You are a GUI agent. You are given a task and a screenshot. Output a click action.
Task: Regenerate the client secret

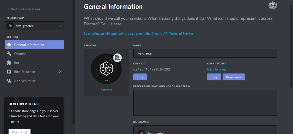click(234, 77)
